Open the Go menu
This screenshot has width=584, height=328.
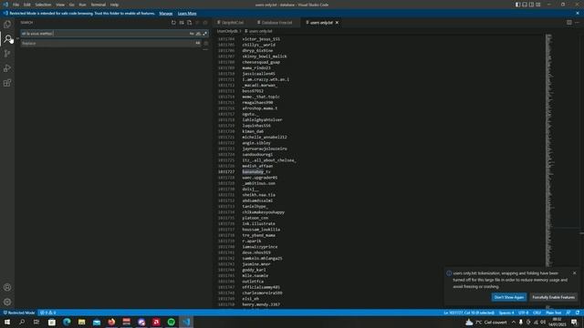71,5
